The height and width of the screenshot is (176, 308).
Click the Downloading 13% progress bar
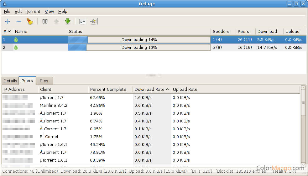[139, 48]
